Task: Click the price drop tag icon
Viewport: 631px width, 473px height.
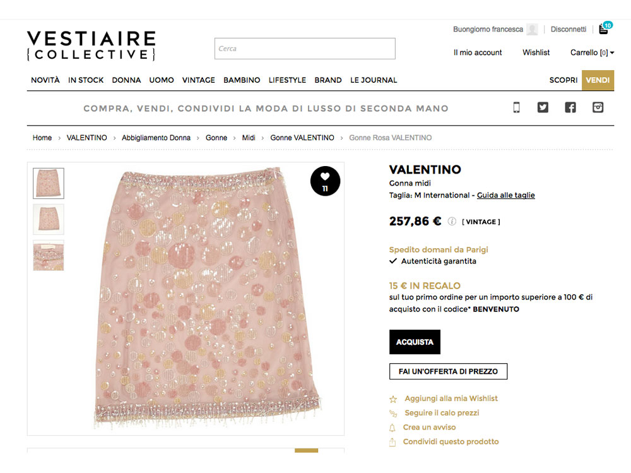Action: [393, 413]
